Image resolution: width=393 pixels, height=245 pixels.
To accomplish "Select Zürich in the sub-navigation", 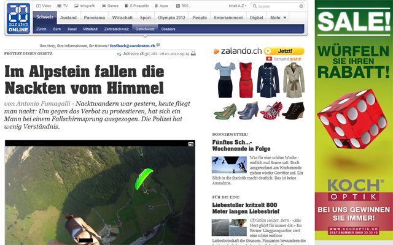I will pos(42,29).
